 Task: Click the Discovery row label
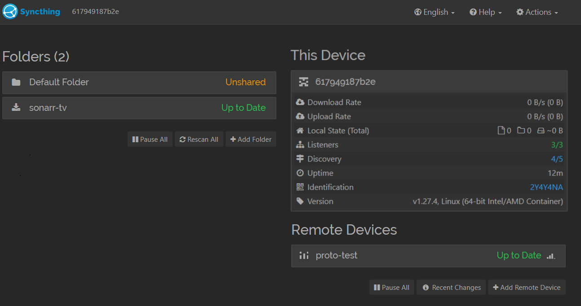(324, 159)
